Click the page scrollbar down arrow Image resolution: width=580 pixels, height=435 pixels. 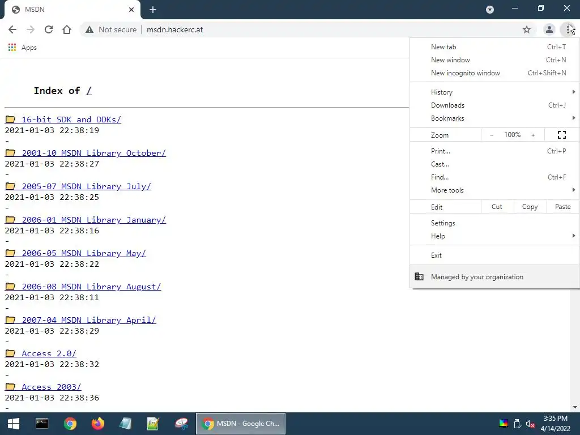click(575, 408)
